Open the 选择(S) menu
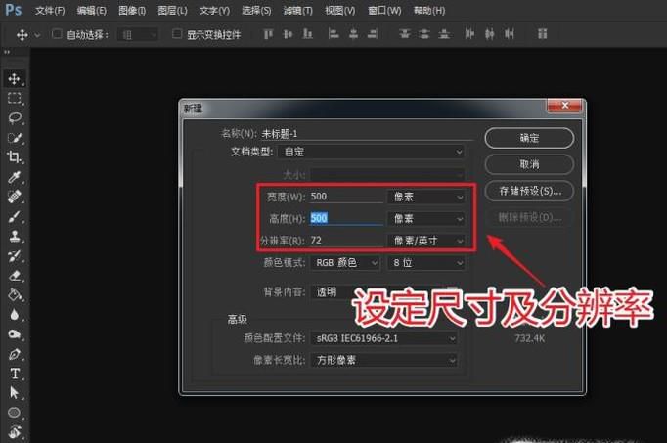Screen dimensions: 667x443 tap(256, 10)
